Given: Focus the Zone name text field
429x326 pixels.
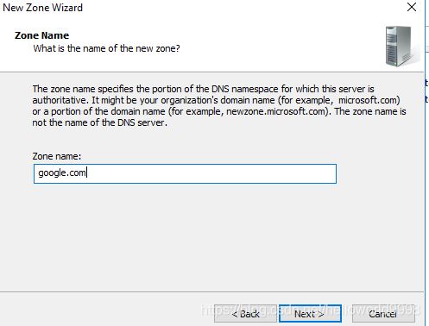Looking at the screenshot, I should click(x=185, y=173).
